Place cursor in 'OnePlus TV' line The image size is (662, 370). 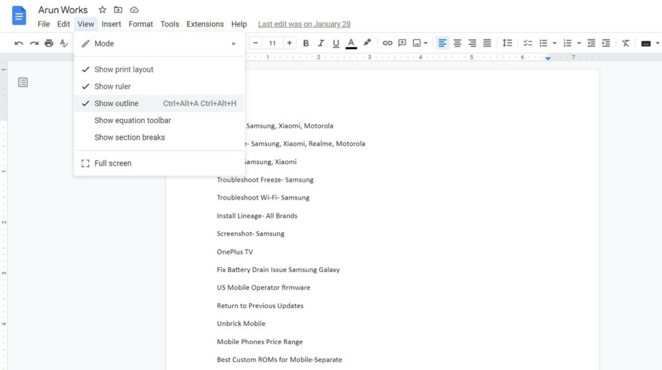235,252
